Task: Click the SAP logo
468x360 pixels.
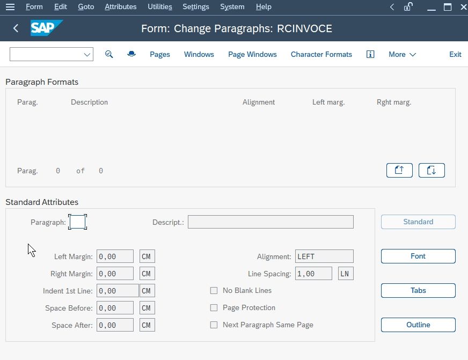Action: pos(47,28)
